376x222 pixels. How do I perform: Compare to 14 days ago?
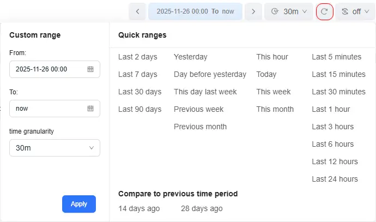139,208
